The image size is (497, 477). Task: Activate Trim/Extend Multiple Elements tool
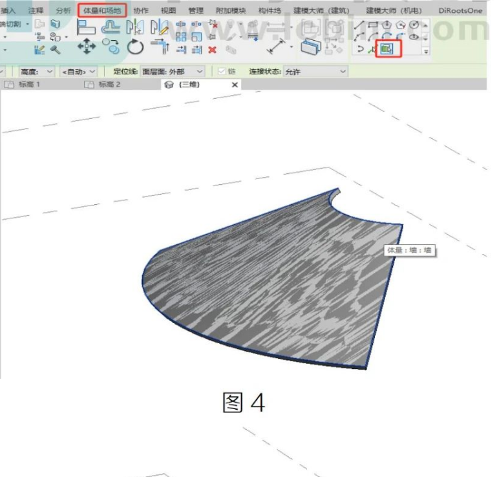[x=197, y=49]
